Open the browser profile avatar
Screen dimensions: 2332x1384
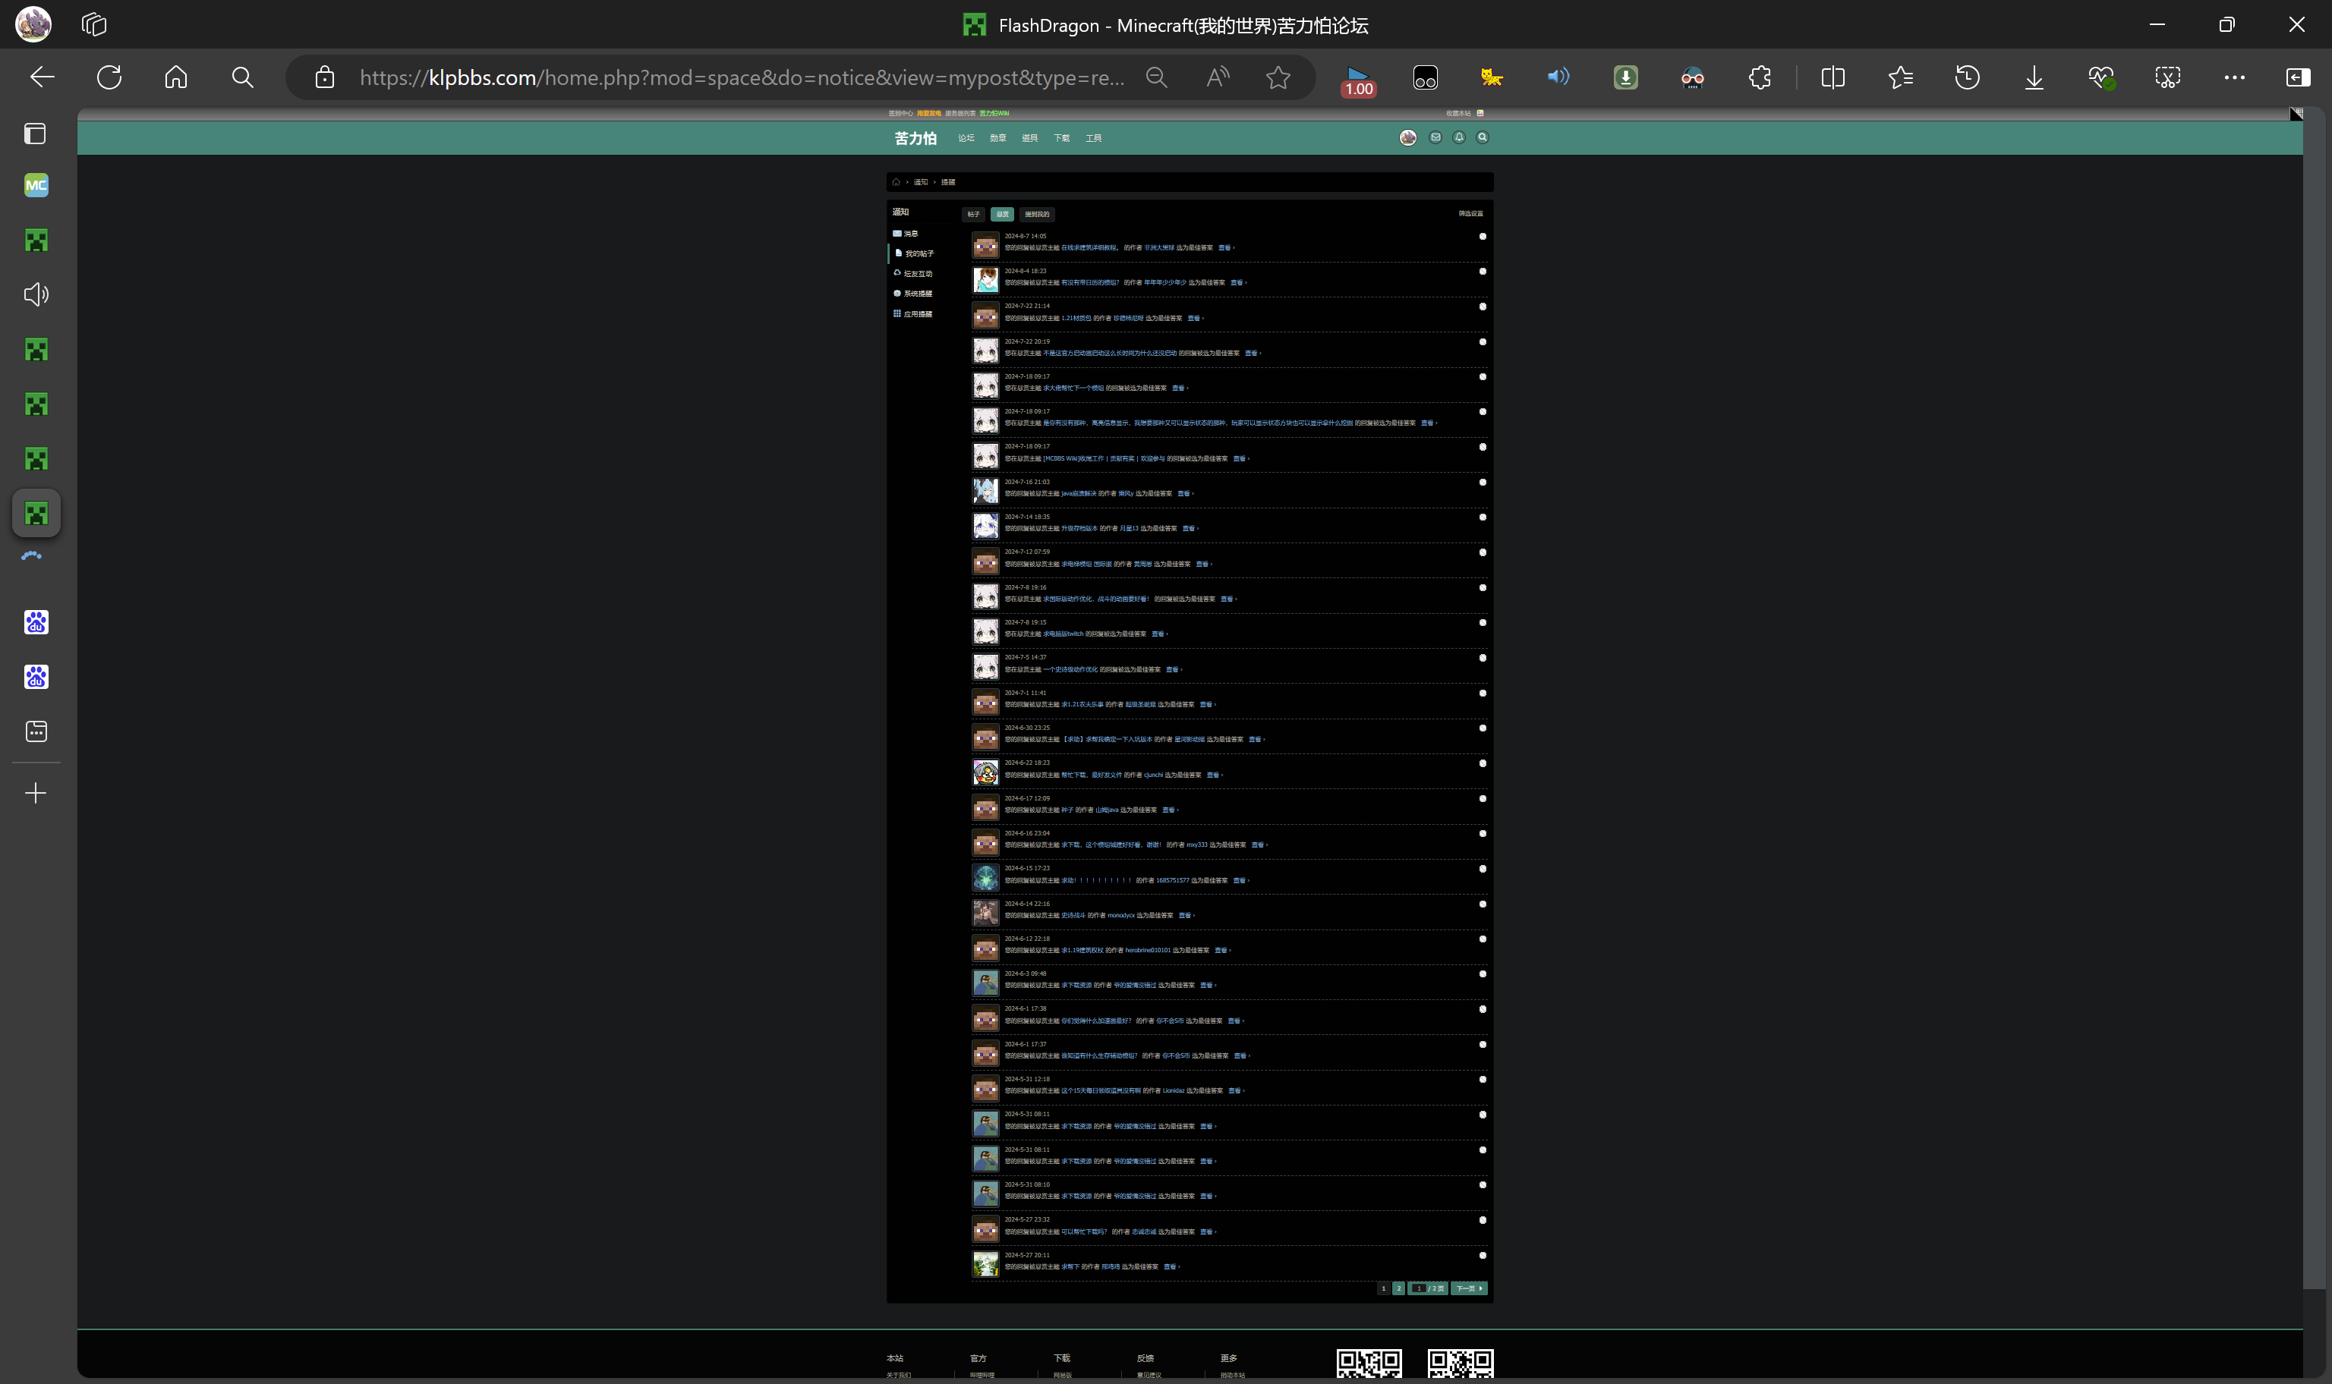pos(33,25)
